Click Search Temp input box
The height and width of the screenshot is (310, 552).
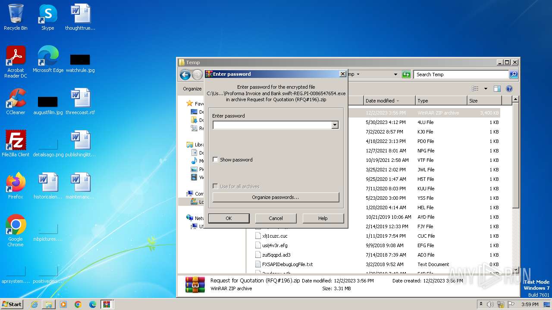[461, 74]
